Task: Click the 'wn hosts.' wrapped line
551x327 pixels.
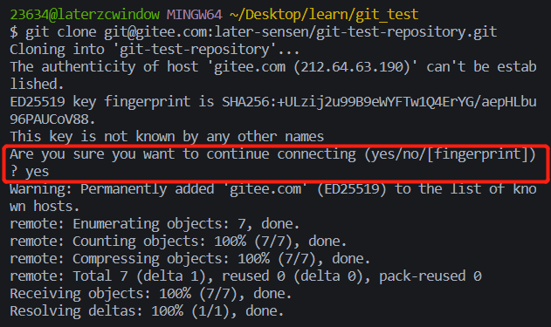Action: 45,207
